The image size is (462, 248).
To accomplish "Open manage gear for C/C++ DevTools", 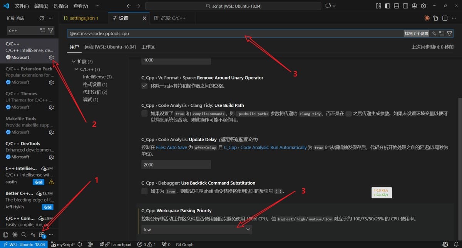I will [51, 157].
